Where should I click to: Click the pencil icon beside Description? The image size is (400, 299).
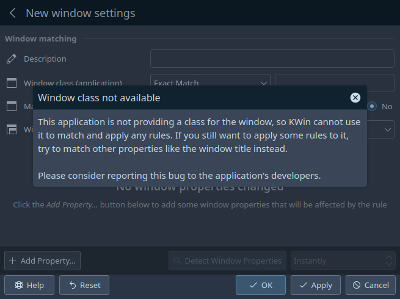point(11,59)
